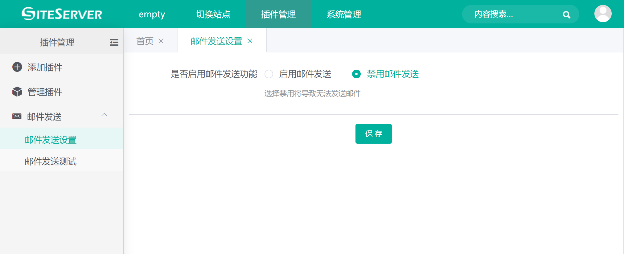Collapse sidebar with the hamburger icon
The width and height of the screenshot is (624, 254).
[x=114, y=43]
